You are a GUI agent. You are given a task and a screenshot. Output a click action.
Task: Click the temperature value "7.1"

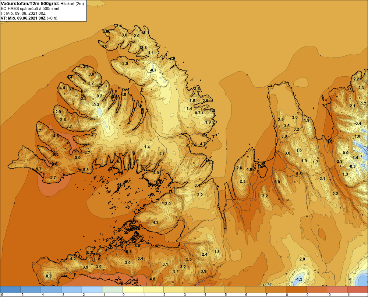[x=325, y=106]
